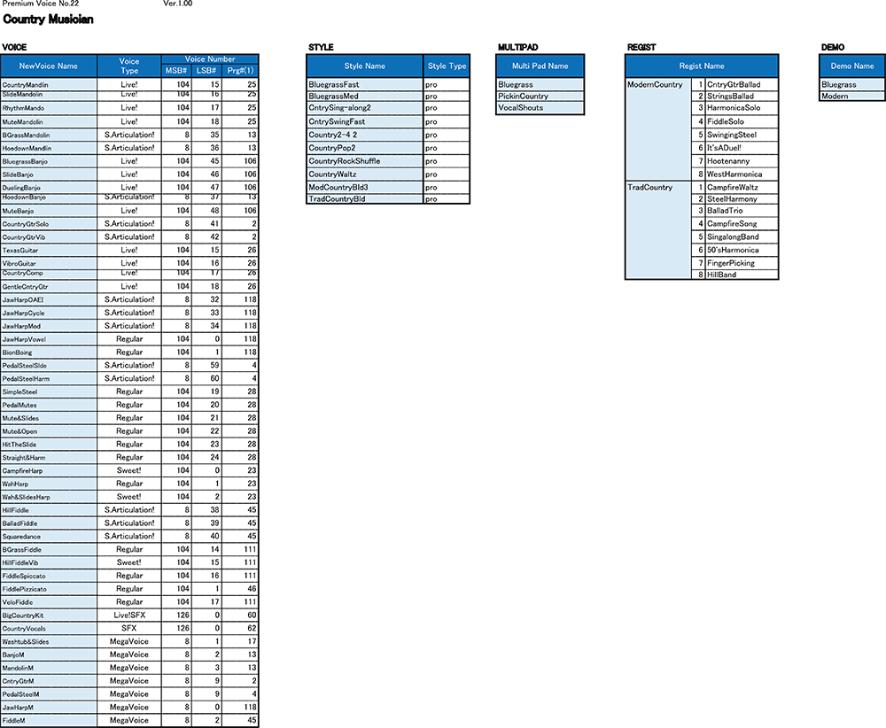886x728 pixels.
Task: Pick the BigCountryKit voice row
Action: tap(49, 616)
